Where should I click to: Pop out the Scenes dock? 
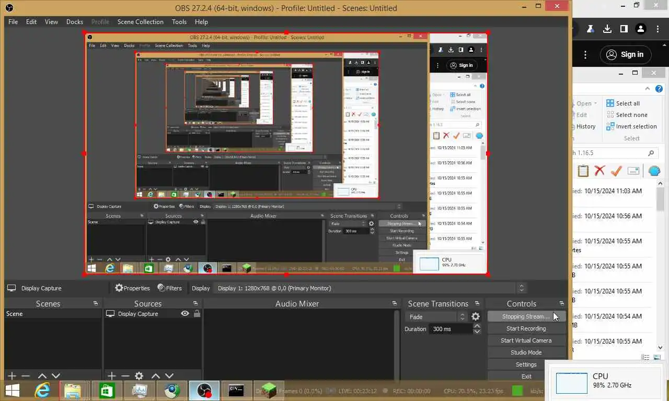[96, 303]
